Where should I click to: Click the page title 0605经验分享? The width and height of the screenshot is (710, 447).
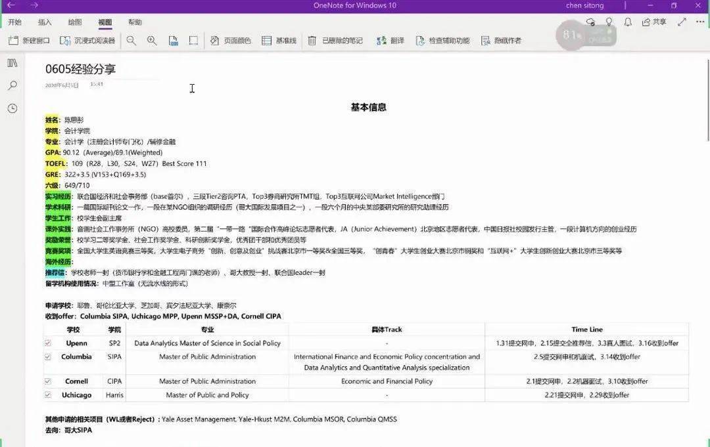click(x=81, y=69)
